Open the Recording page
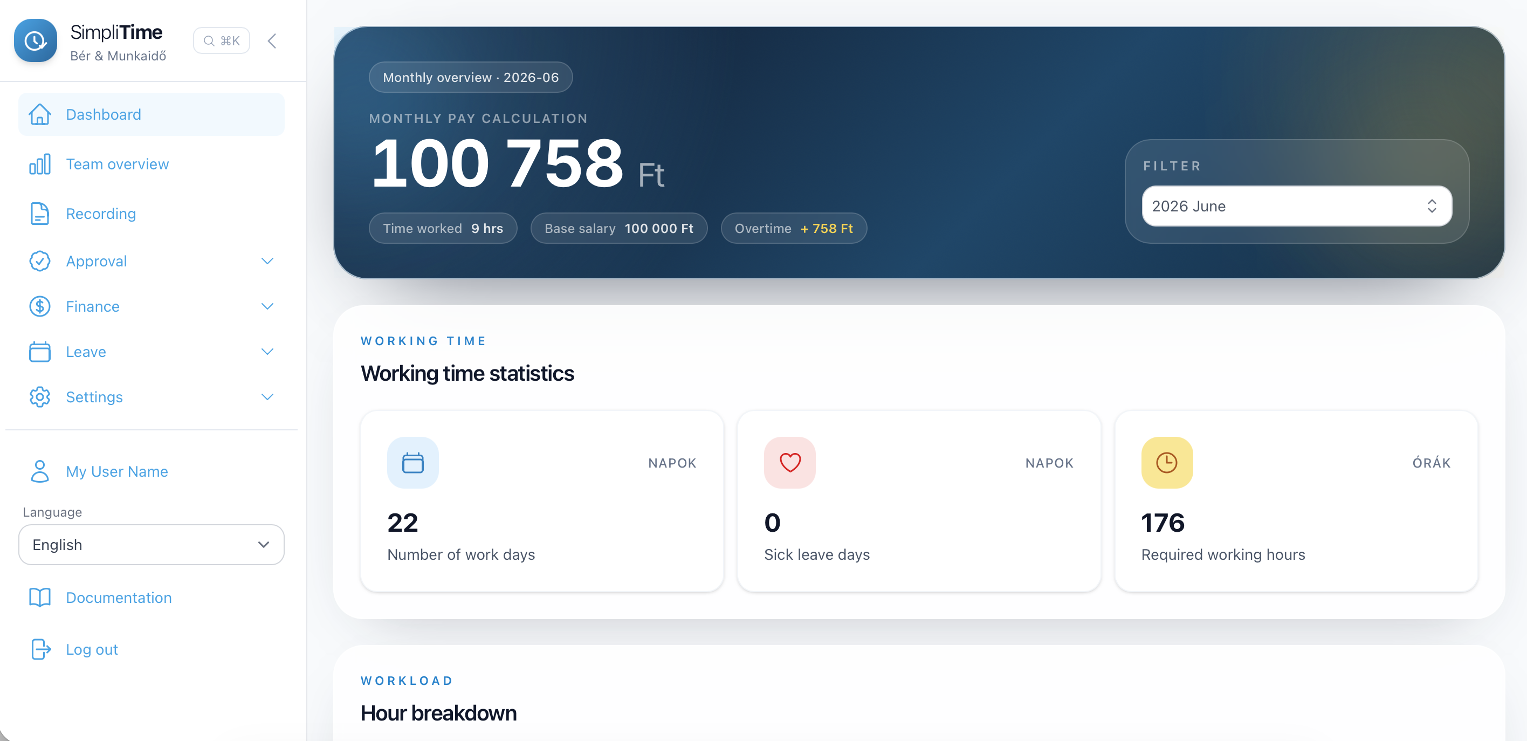 pos(101,214)
